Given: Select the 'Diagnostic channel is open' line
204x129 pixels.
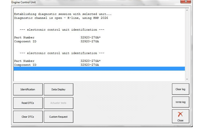Looking at the screenshot, I should [x=61, y=18].
